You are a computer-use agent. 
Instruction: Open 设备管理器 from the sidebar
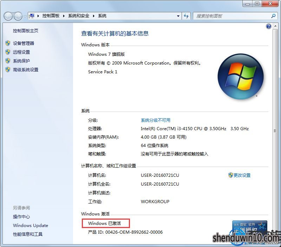pos(24,43)
